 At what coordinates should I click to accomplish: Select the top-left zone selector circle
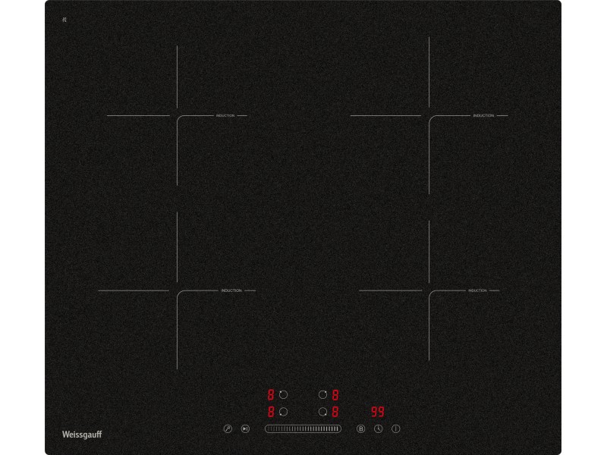point(283,394)
